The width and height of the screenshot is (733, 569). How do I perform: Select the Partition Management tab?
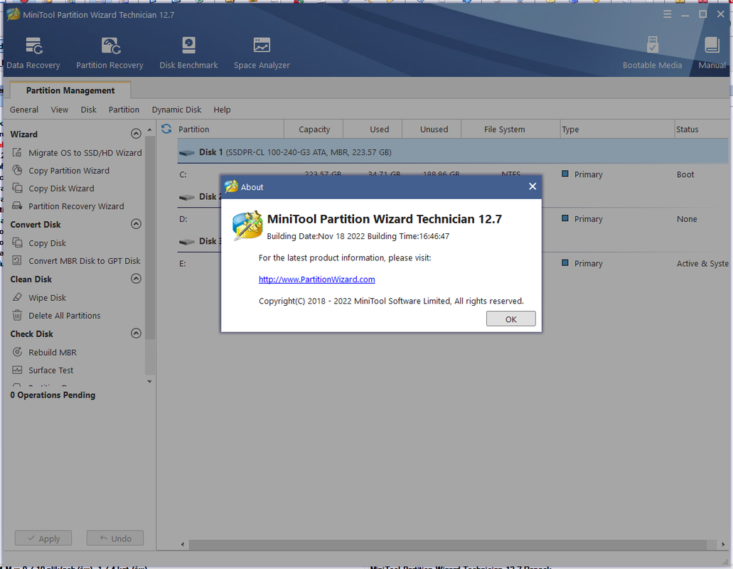point(70,90)
